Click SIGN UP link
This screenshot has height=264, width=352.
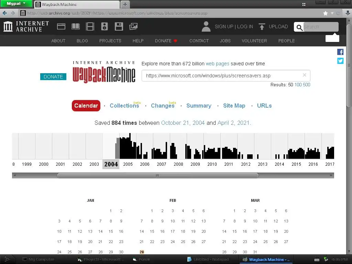click(x=224, y=26)
